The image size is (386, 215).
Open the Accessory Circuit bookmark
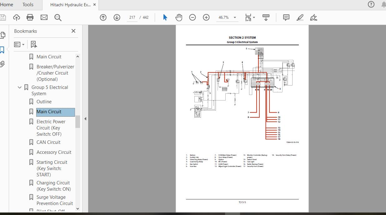pyautogui.click(x=54, y=152)
